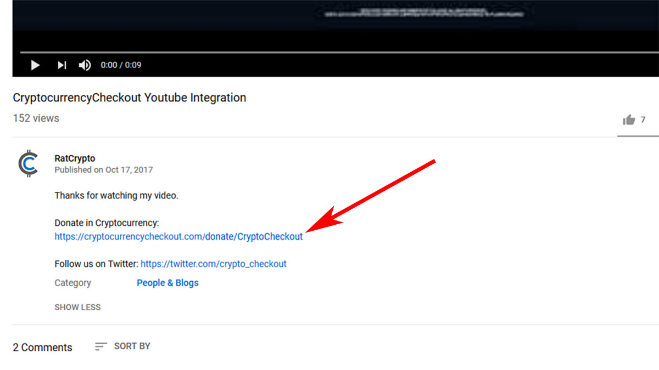Screen dimensions: 659x370
Task: Open the twitter.com/crypto_checkout link
Action: pos(214,264)
